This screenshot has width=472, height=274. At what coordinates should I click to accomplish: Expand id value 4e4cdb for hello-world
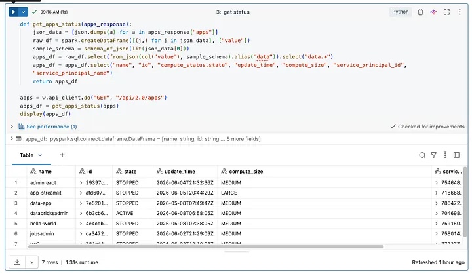point(81,224)
